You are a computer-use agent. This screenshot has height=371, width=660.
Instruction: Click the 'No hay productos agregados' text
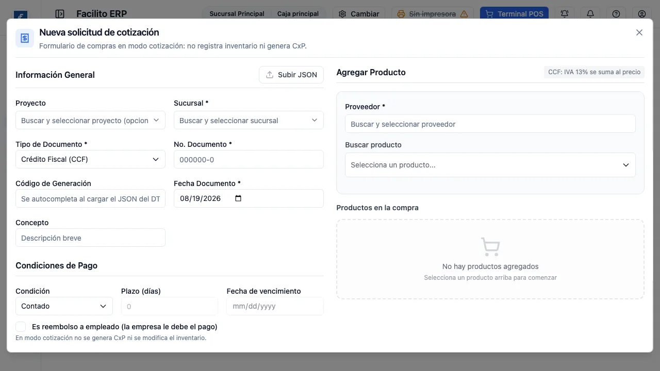(x=490, y=266)
